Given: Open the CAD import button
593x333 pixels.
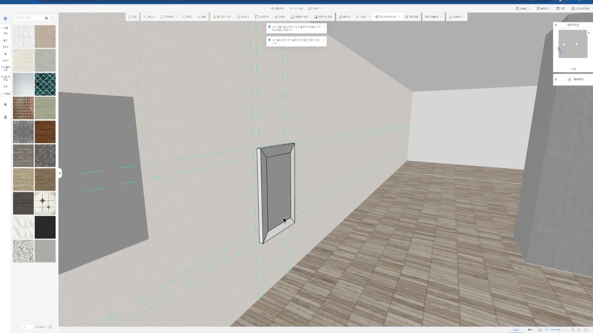Looking at the screenshot, I should [x=132, y=17].
